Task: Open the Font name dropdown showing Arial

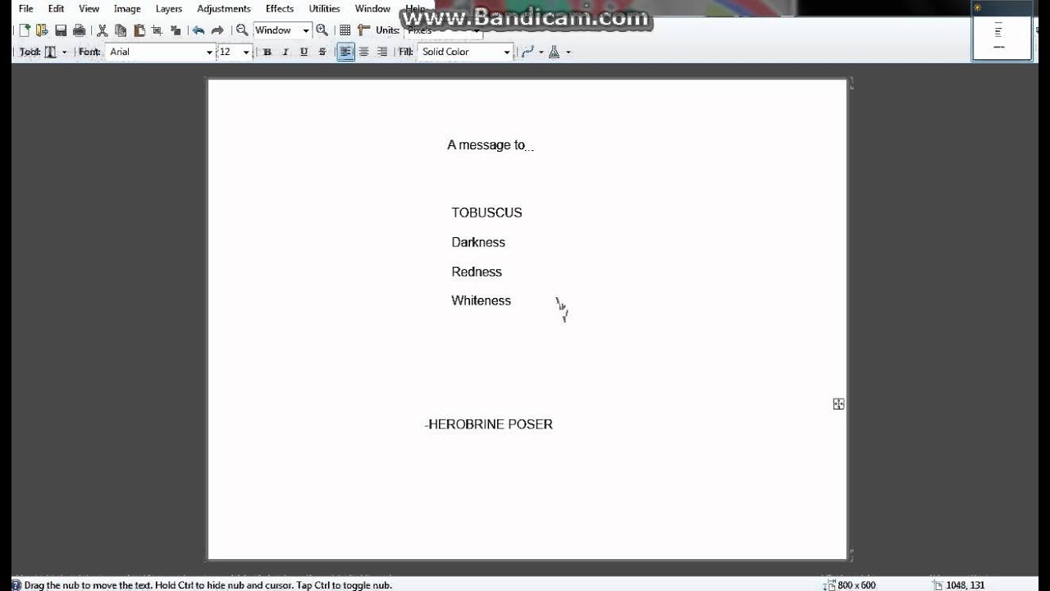Action: pyautogui.click(x=160, y=52)
